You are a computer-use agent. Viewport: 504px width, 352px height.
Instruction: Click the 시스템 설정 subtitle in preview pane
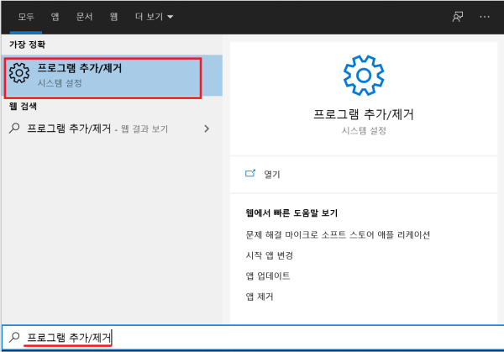coord(364,130)
